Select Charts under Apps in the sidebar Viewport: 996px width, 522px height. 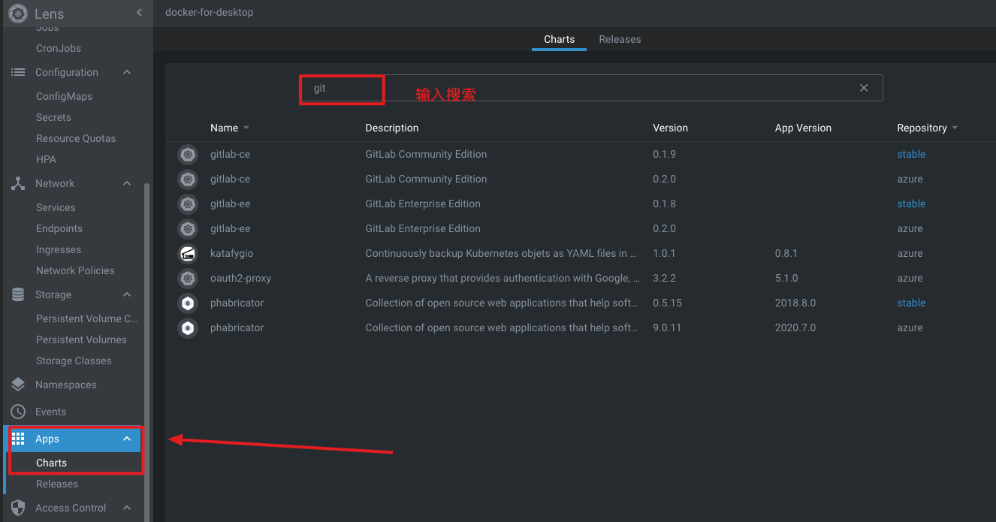point(51,463)
